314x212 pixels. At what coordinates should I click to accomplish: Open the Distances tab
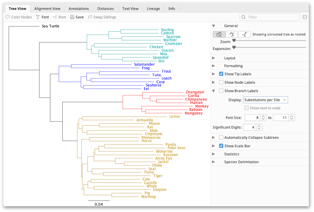(x=106, y=9)
